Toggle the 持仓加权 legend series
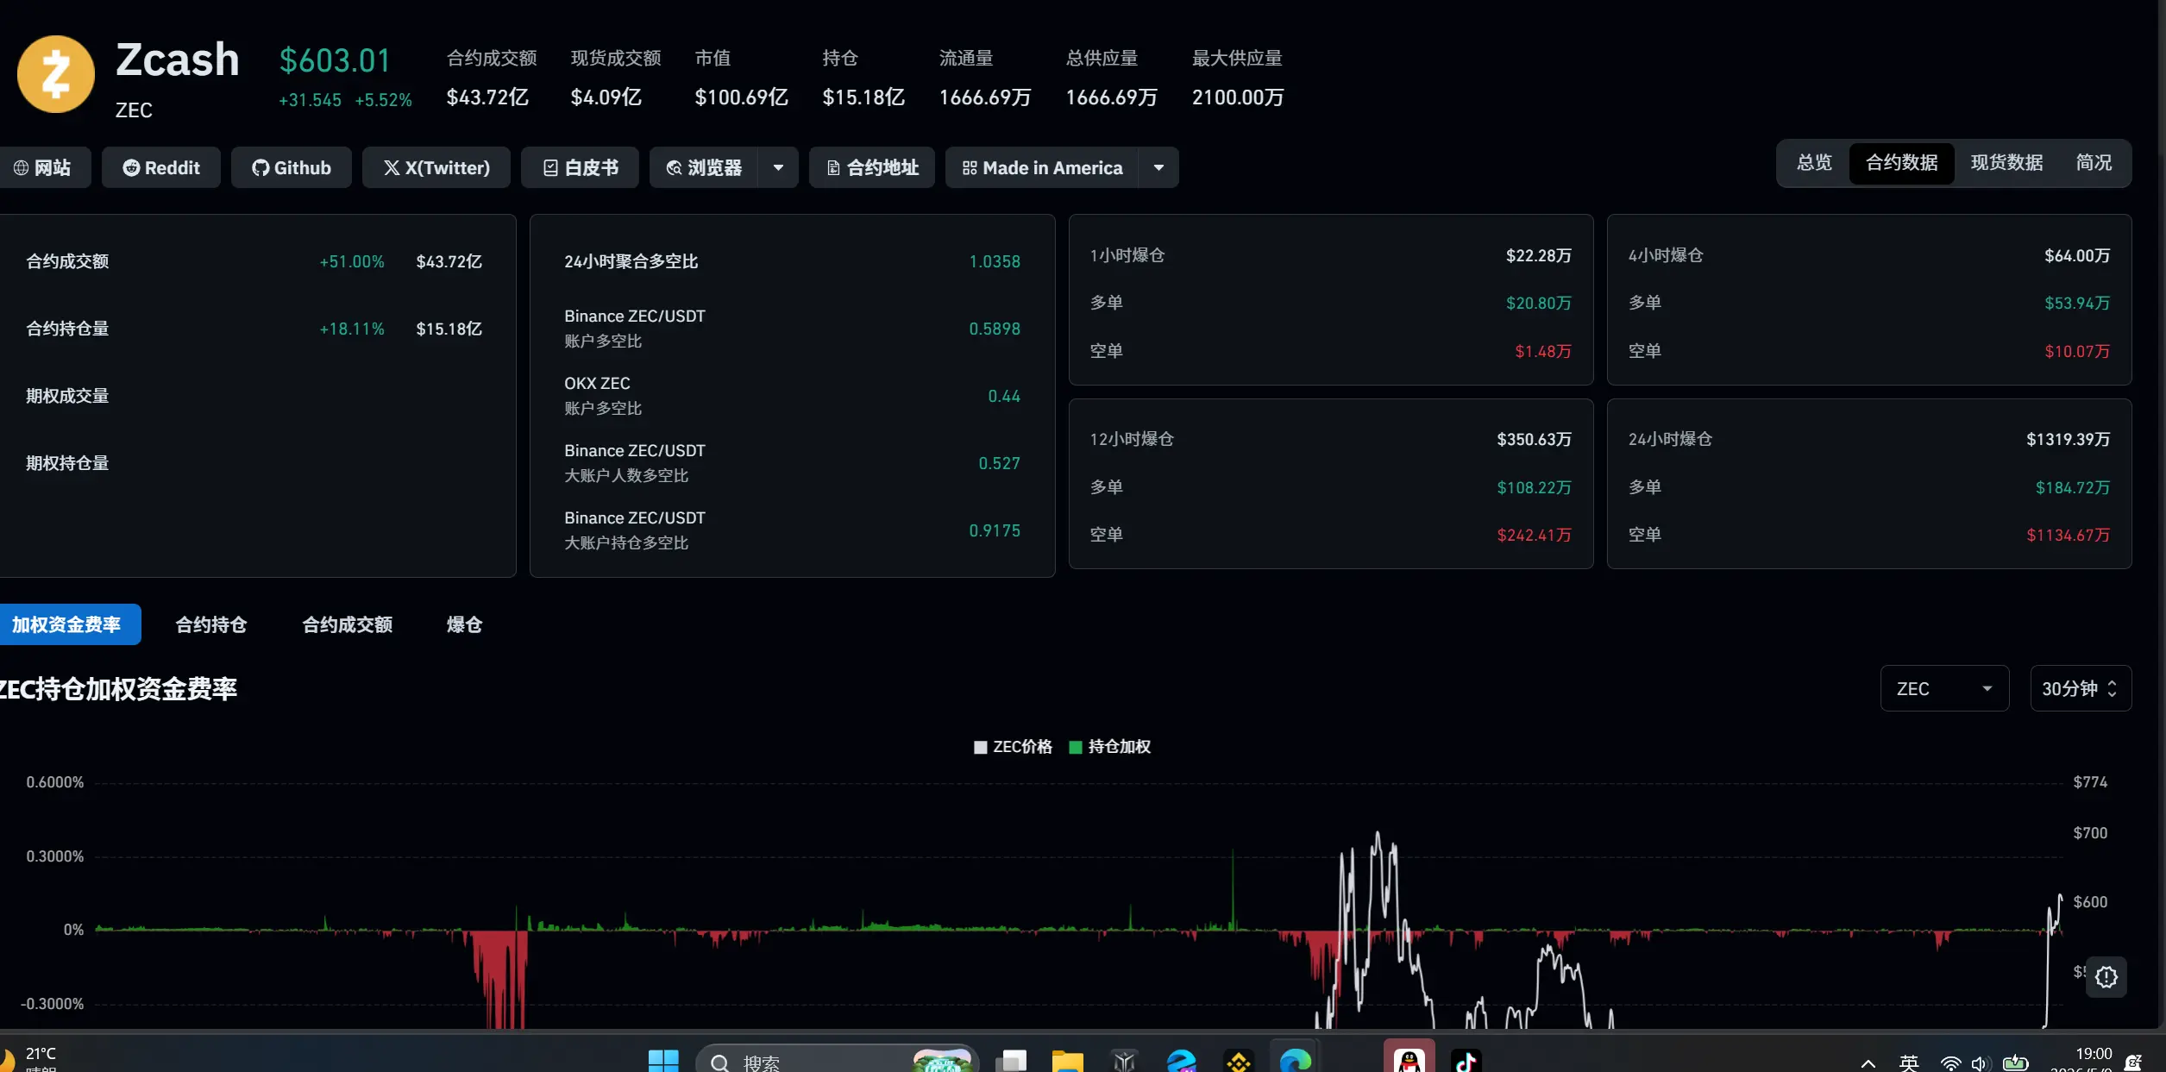The height and width of the screenshot is (1072, 2166). (x=1109, y=747)
